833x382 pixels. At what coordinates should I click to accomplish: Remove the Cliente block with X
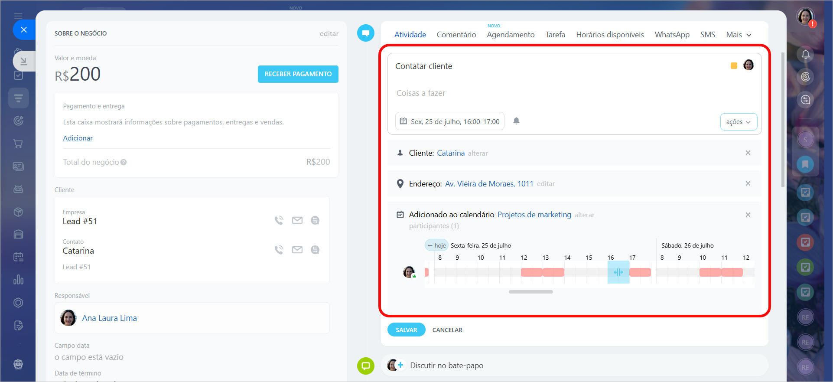(x=748, y=153)
